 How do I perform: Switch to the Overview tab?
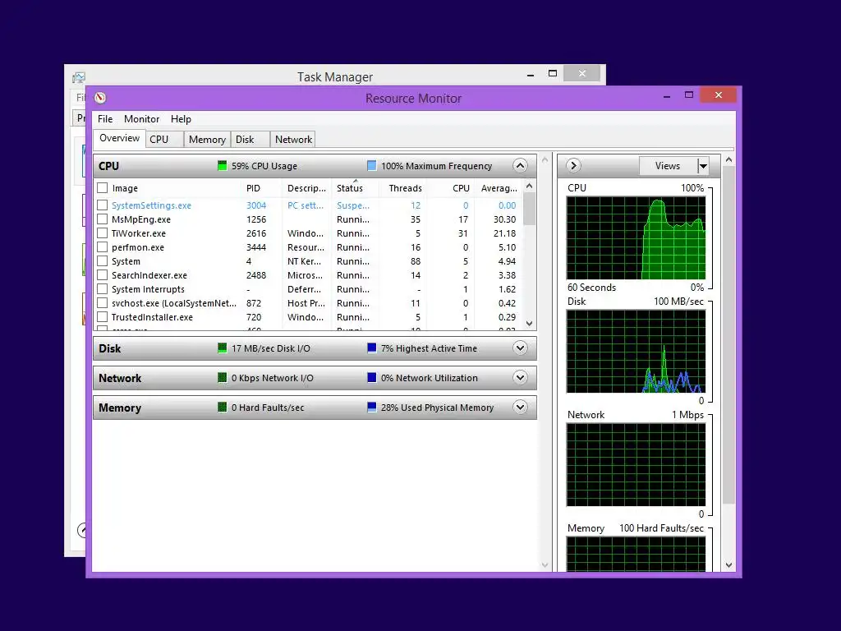[119, 138]
